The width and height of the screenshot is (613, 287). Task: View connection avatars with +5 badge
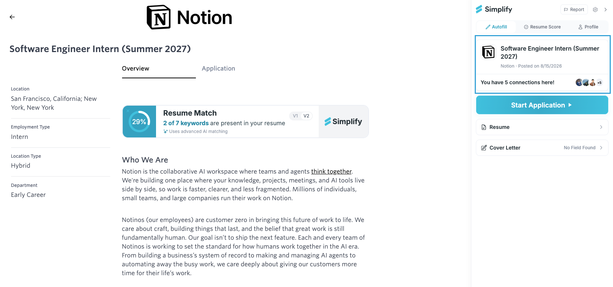pos(589,82)
